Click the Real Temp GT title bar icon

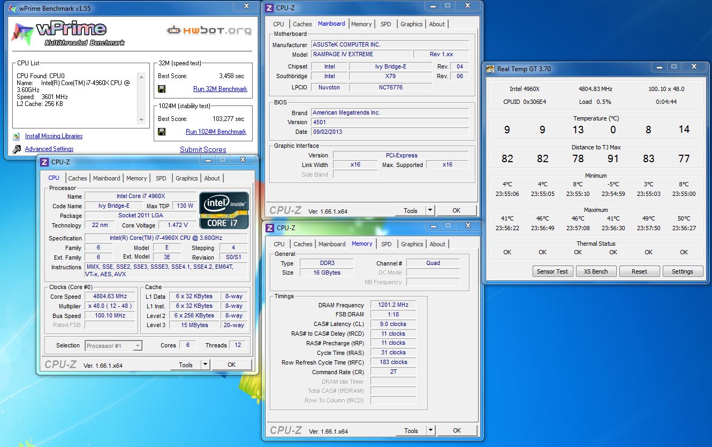490,69
